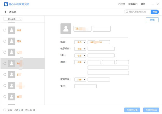Viewport: 162px width, 114px height.
Task: Expand the 父亲 family relation dropdown
Action: (x=80, y=80)
